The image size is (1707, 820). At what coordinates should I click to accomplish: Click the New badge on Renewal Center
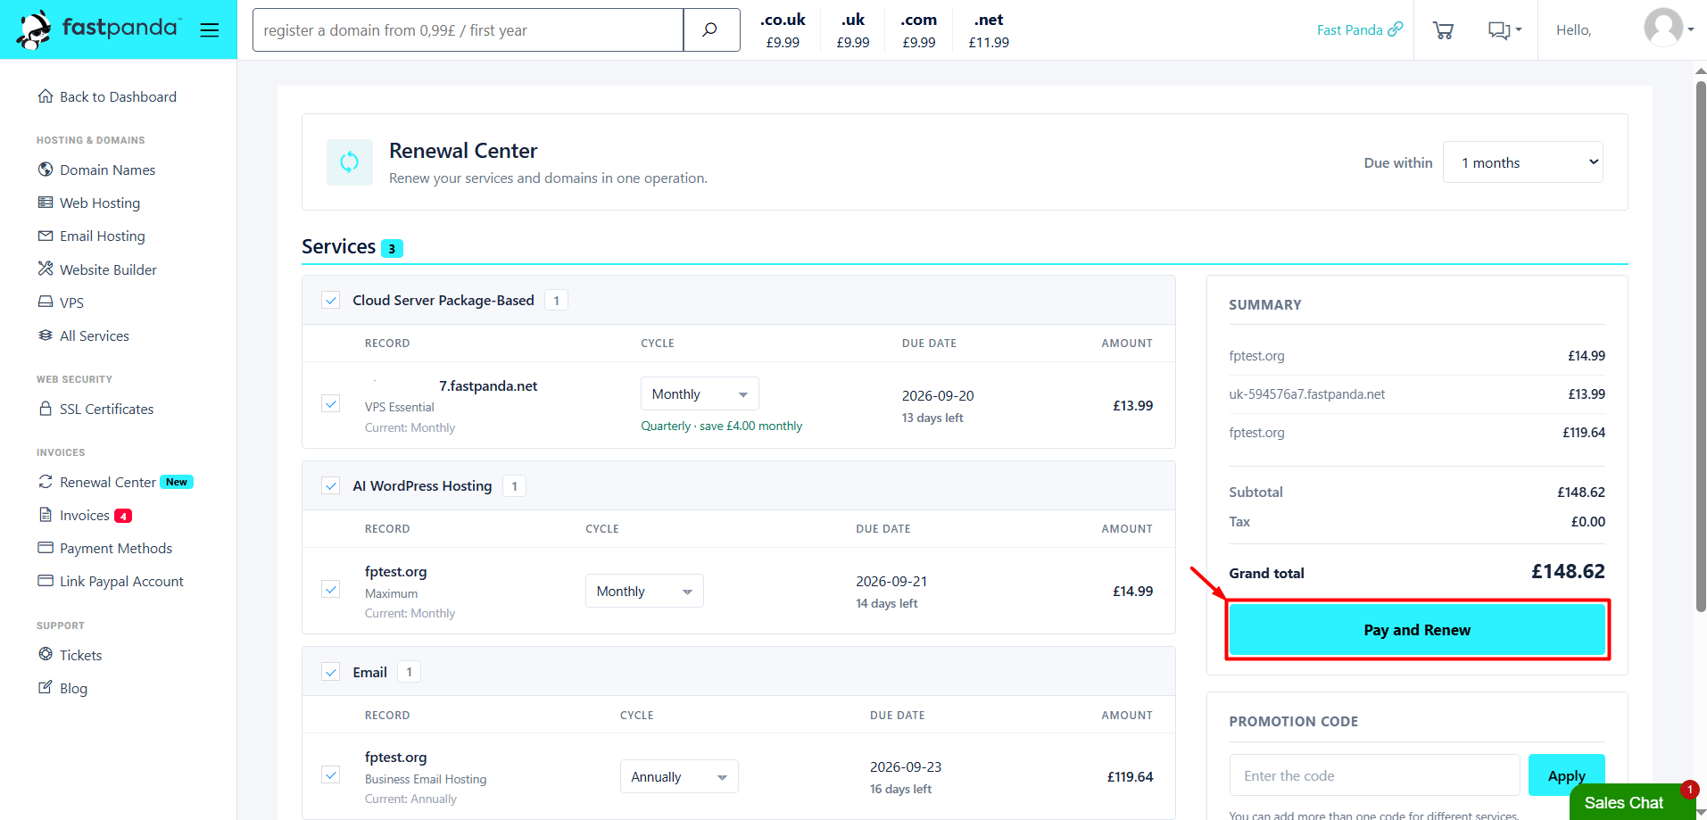click(177, 482)
